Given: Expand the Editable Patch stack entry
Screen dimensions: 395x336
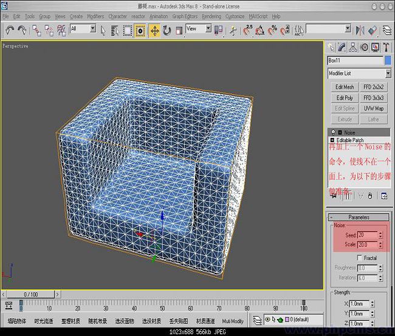Looking at the screenshot, I should click(x=332, y=140).
